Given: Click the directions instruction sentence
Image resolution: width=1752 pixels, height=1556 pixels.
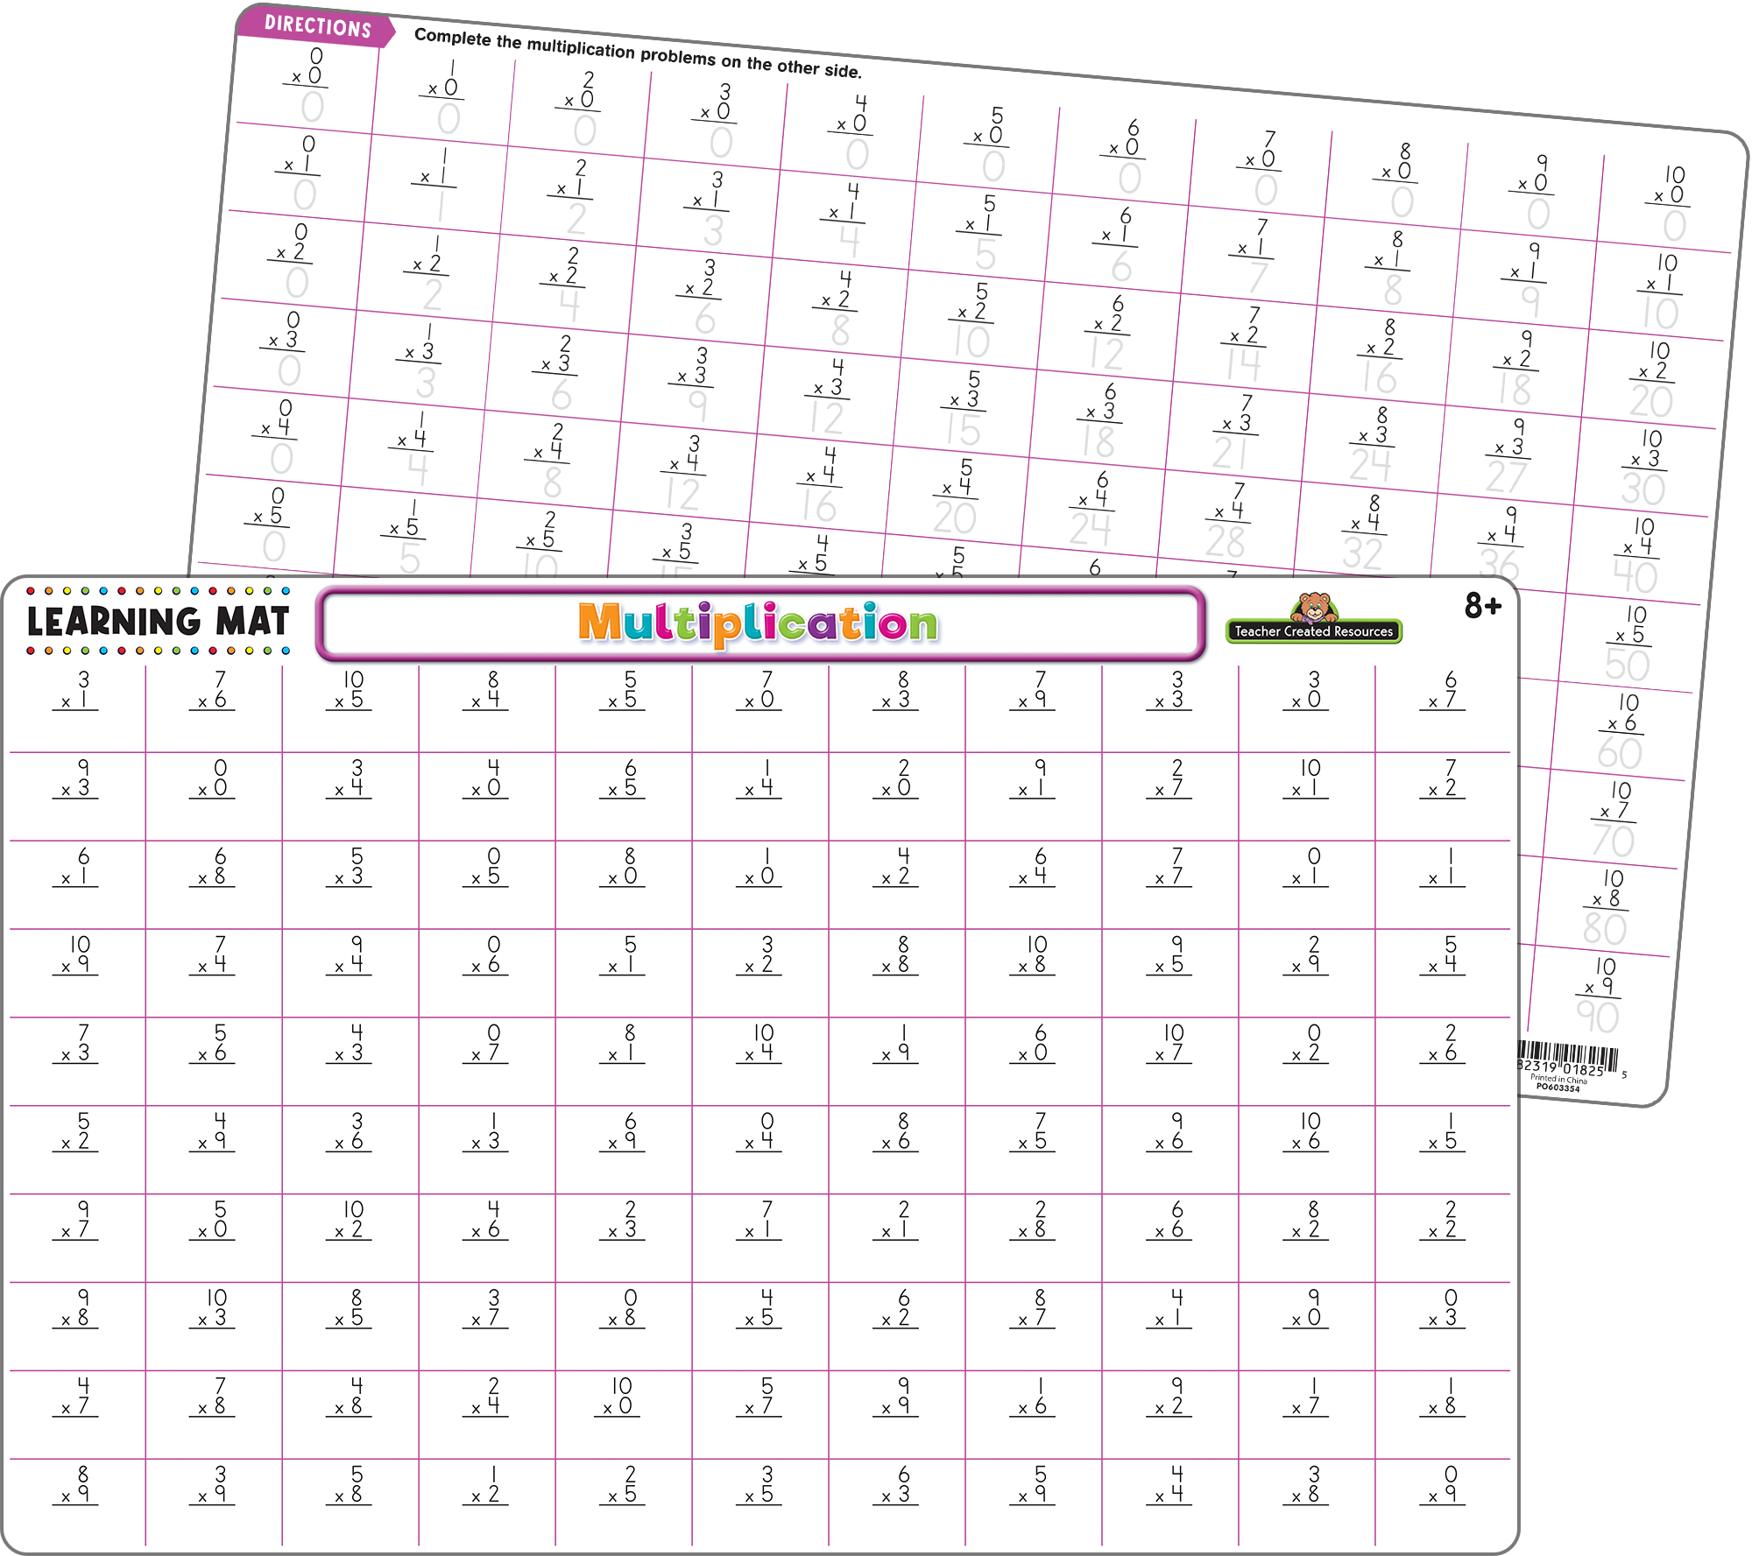Looking at the screenshot, I should tap(638, 53).
